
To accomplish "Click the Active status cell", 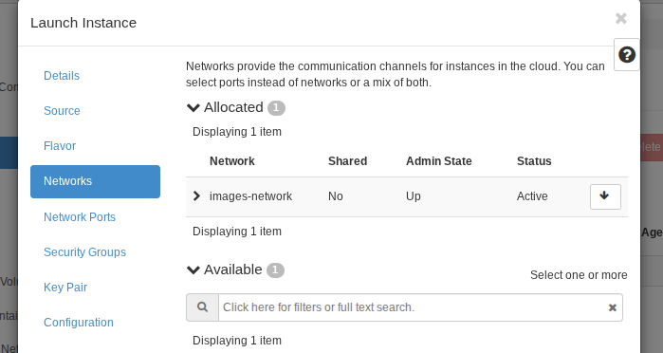I will click(x=532, y=196).
